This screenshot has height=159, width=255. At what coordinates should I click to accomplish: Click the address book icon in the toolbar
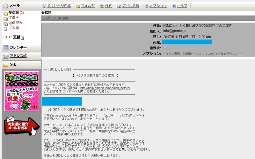tap(119, 6)
